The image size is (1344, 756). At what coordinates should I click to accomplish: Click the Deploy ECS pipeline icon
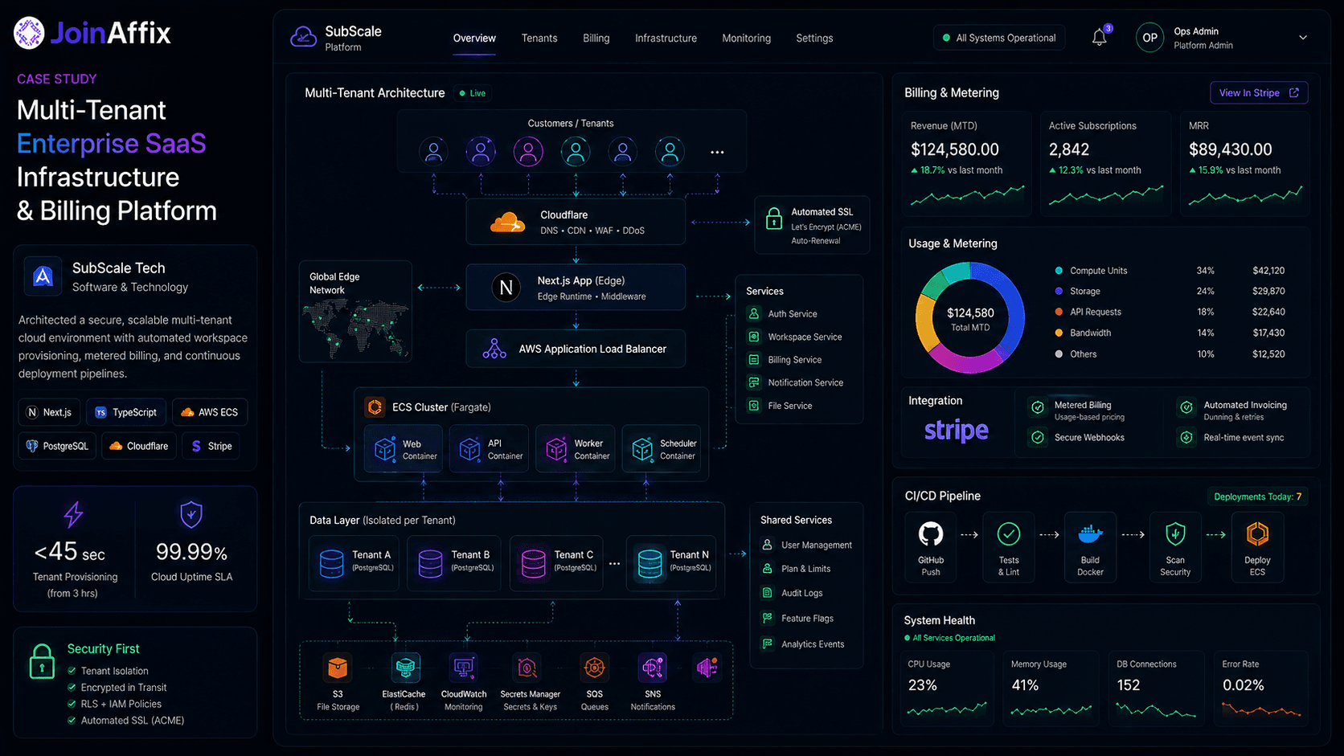[1257, 533]
